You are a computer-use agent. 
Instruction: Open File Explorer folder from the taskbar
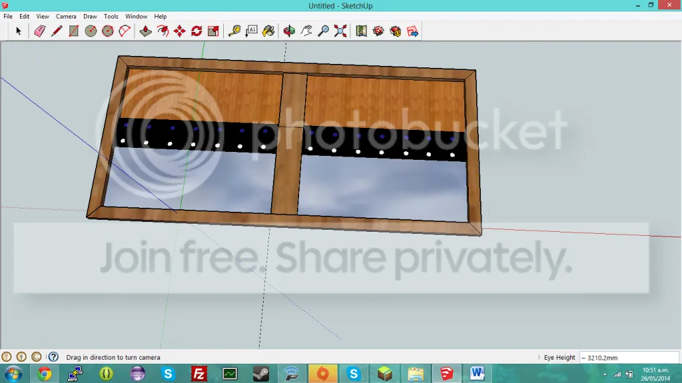[416, 374]
